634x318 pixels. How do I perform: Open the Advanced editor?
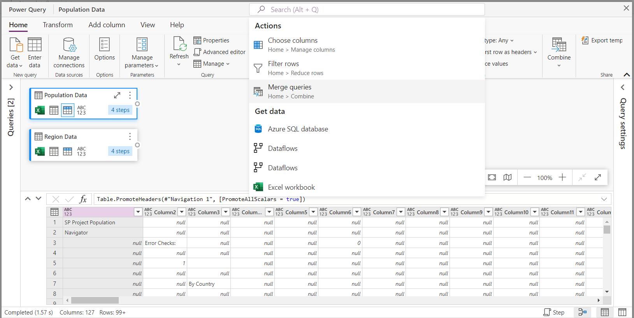(220, 52)
